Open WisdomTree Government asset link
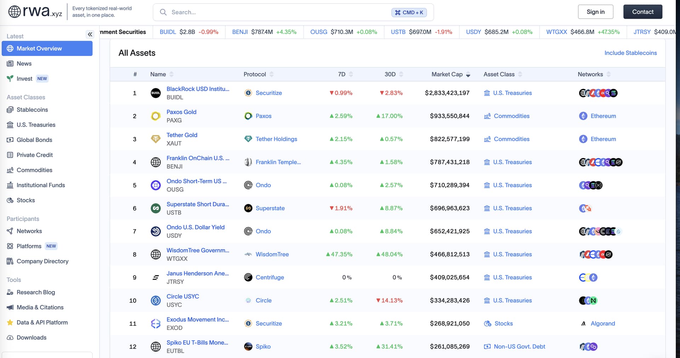This screenshot has height=358, width=680. tap(198, 250)
